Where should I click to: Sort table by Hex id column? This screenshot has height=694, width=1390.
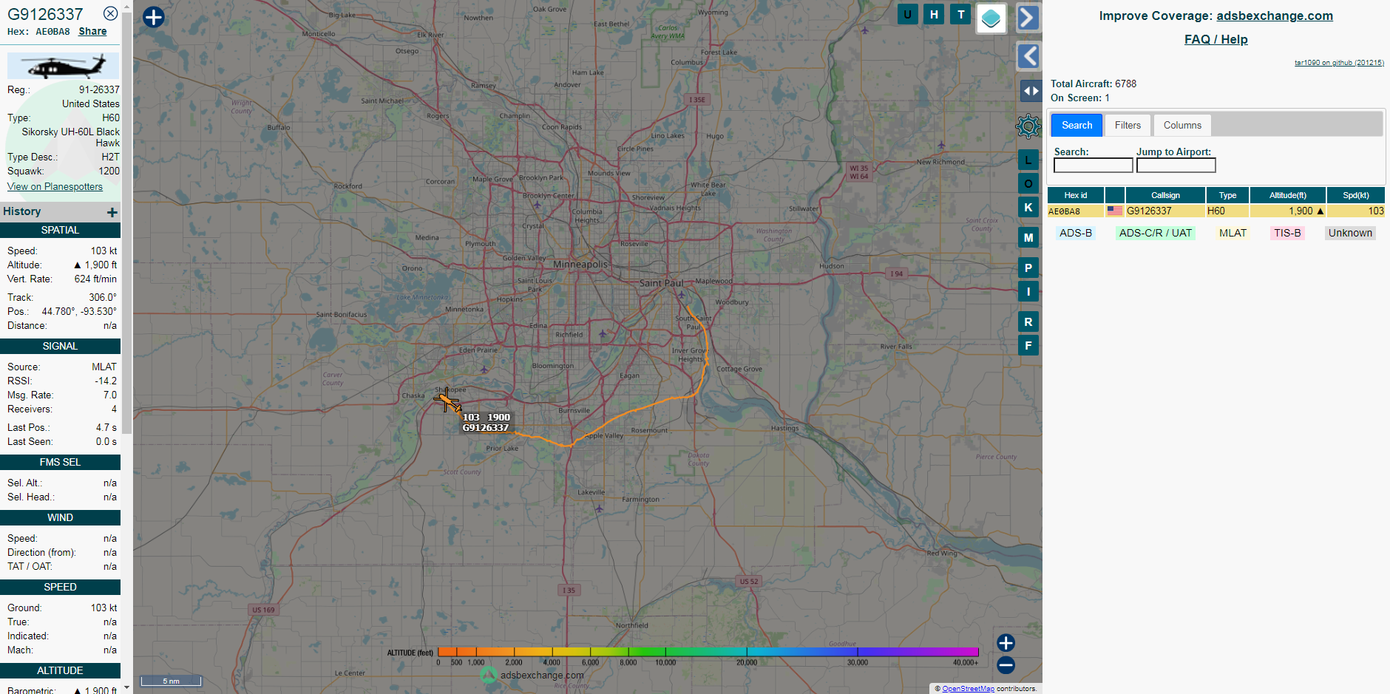[1075, 195]
